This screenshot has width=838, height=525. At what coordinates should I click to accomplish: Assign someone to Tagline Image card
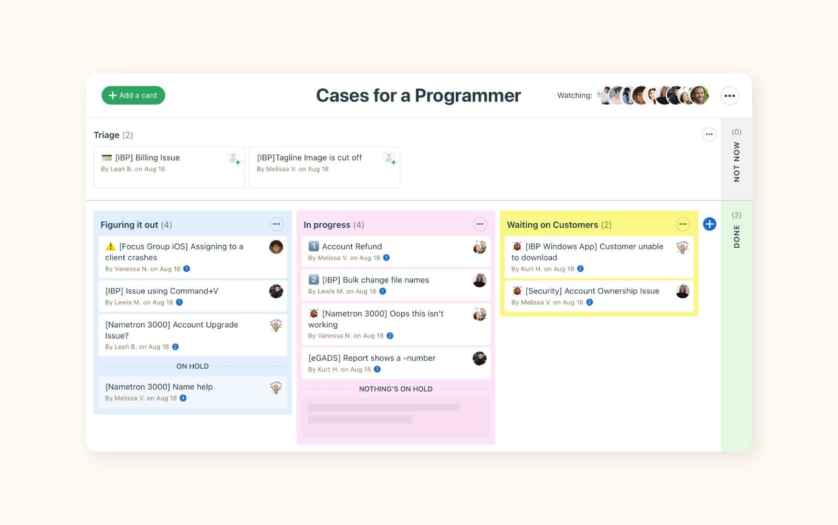click(390, 158)
